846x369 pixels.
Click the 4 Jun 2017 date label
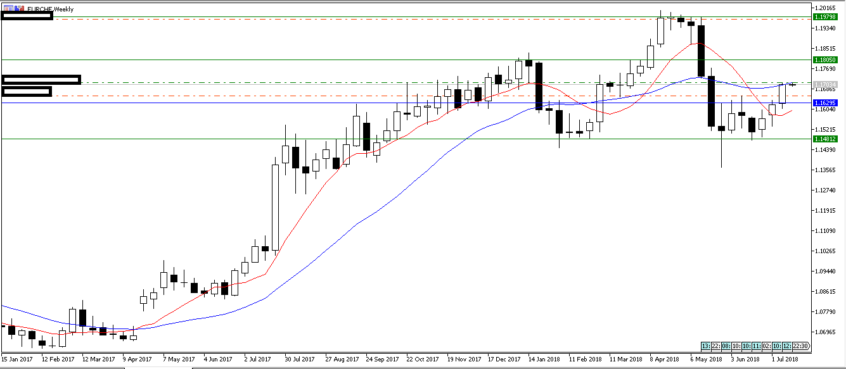(x=218, y=360)
